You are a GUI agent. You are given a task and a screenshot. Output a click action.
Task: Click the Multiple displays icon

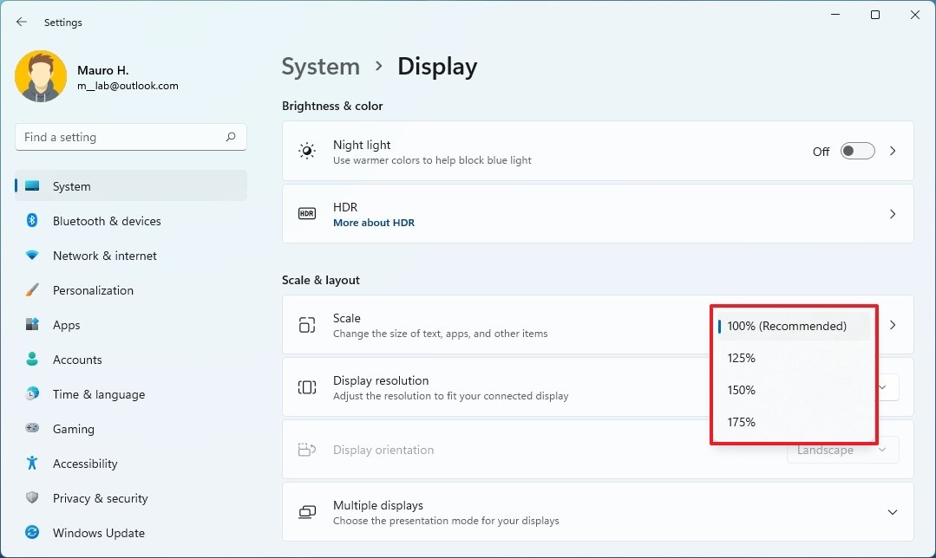tap(307, 511)
